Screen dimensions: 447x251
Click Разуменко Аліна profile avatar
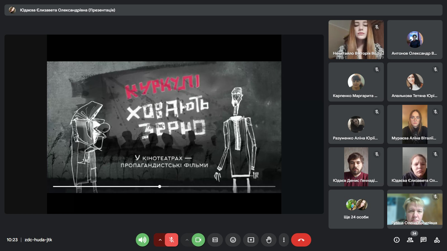(x=356, y=124)
